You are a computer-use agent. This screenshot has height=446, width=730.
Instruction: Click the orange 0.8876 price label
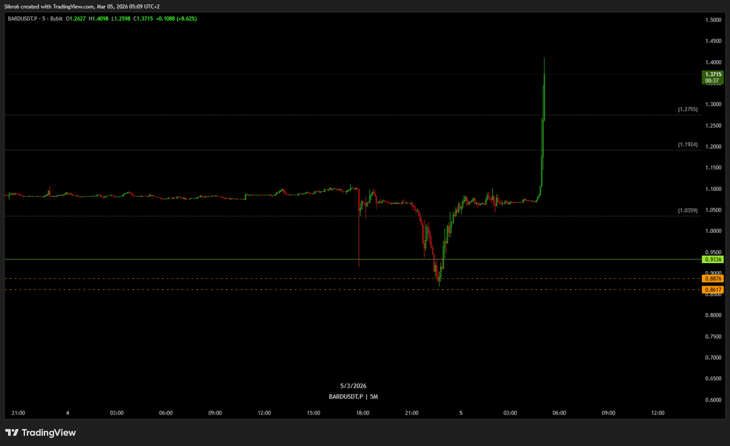pos(712,278)
